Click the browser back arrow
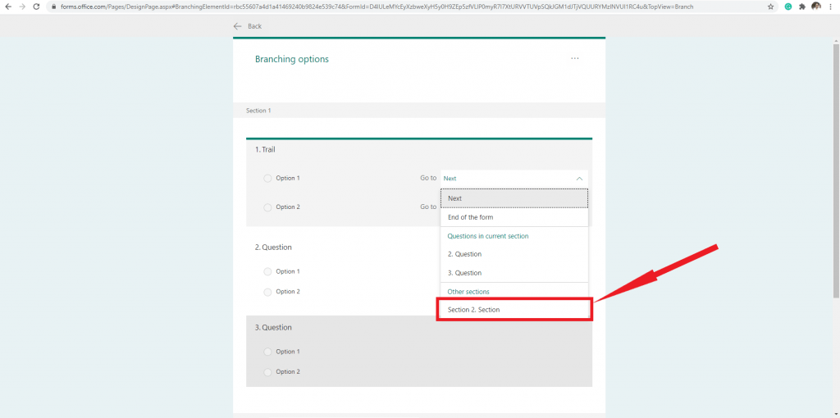Screen dimensions: 840x418 click(7, 6)
